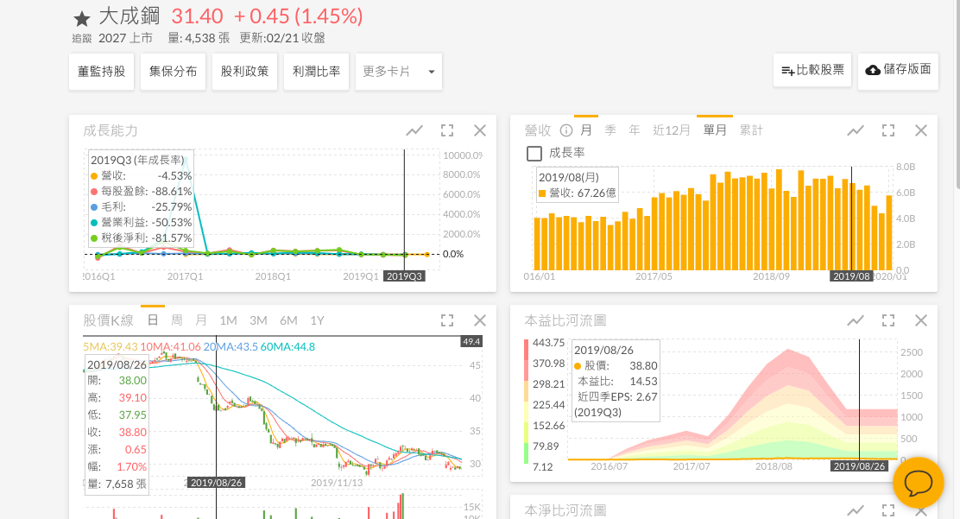Screen dimensions: 960x519
Task: Click the 2019/08 marker on 營收 chart
Action: 850,276
